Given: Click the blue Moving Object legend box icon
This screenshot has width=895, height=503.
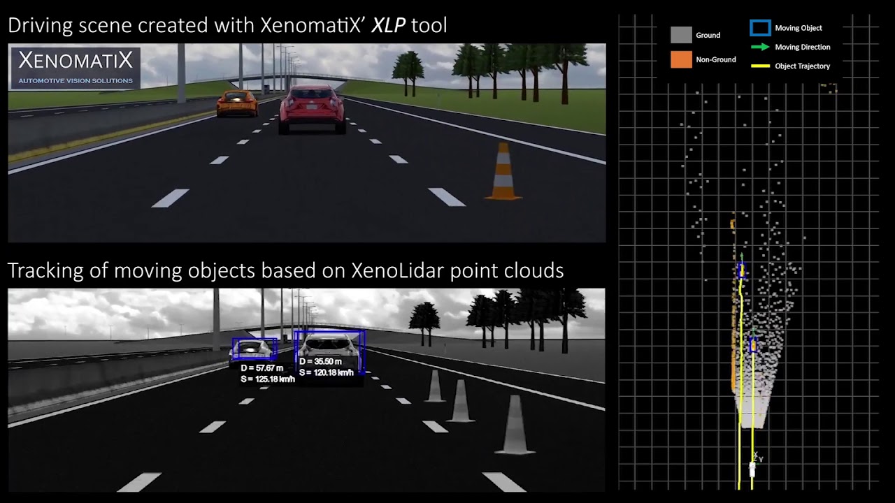Looking at the screenshot, I should [760, 28].
